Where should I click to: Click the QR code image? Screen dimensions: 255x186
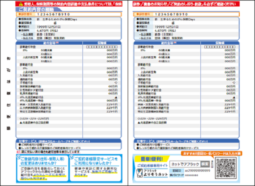(226, 168)
